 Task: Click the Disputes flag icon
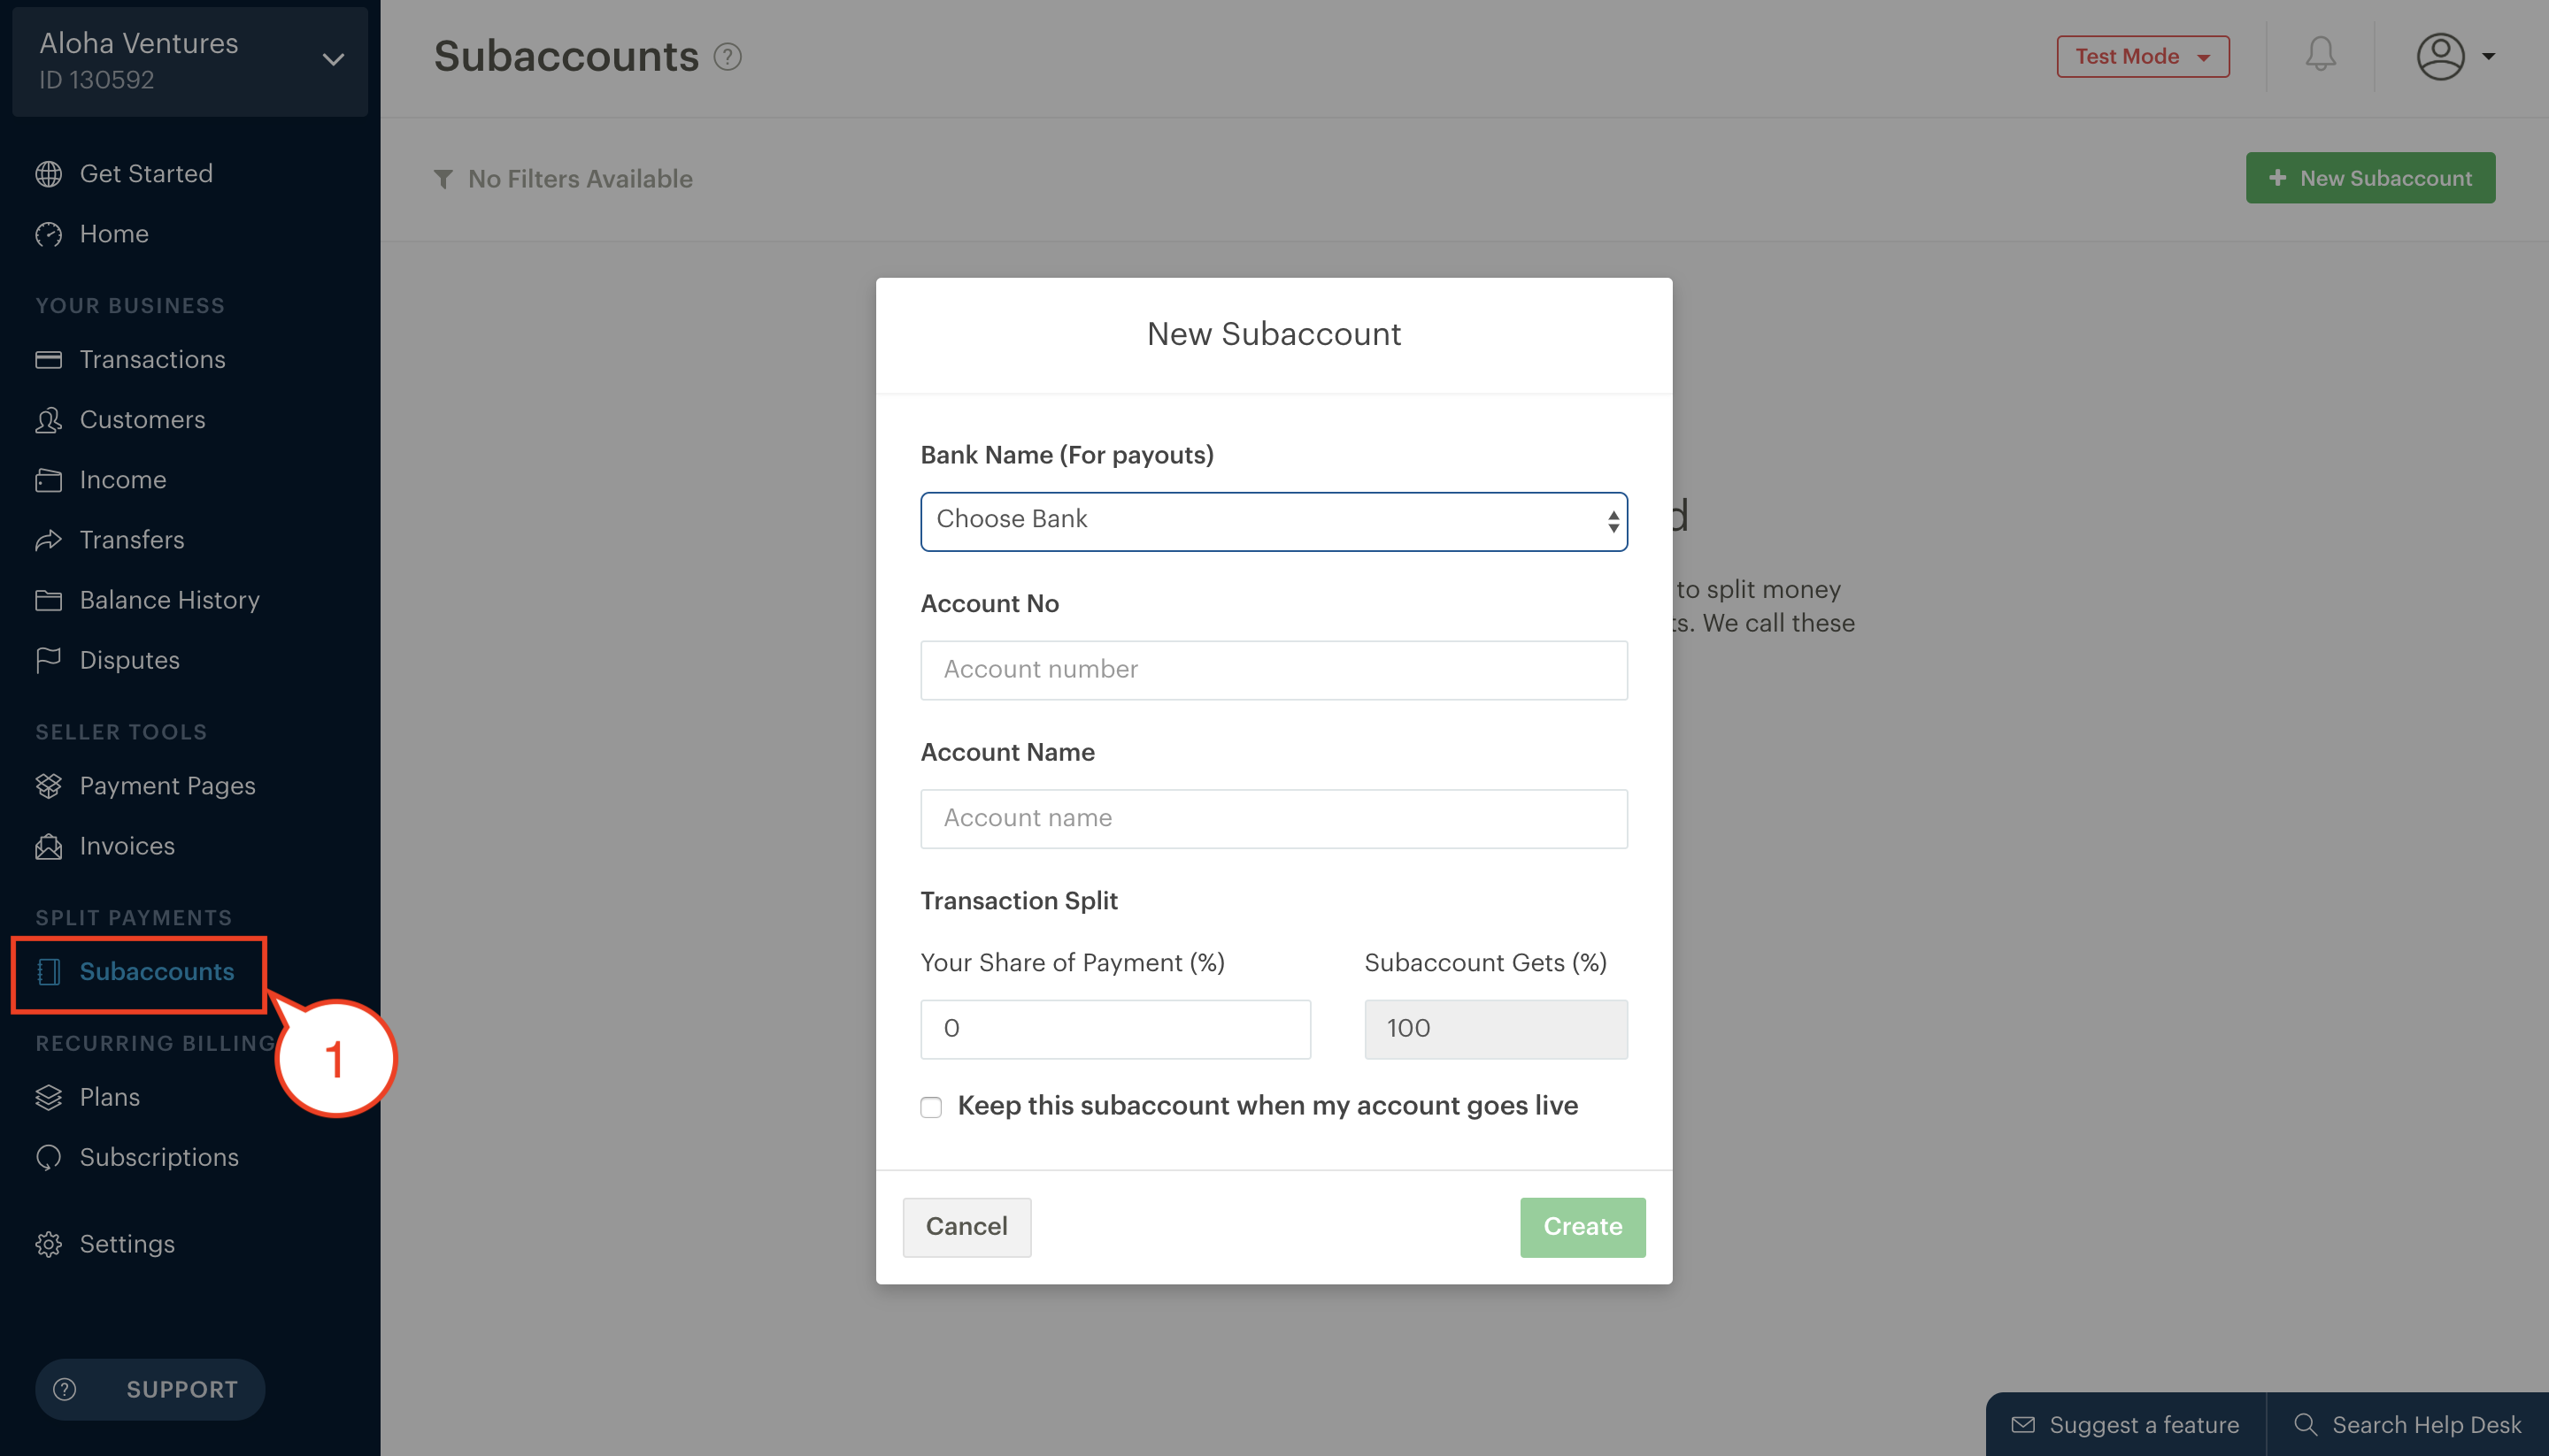pos(48,660)
